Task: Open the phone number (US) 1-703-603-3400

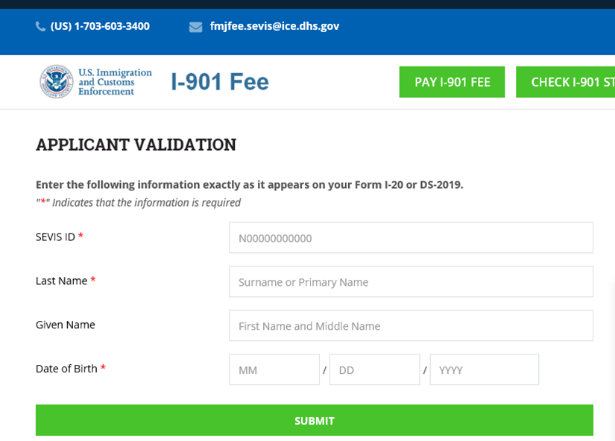Action: pyautogui.click(x=100, y=26)
